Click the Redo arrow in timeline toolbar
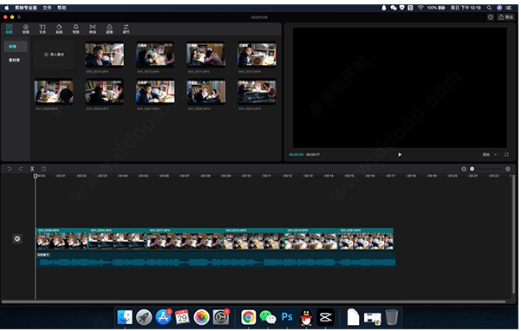Viewport: 521px width, 331px height. tap(21, 169)
